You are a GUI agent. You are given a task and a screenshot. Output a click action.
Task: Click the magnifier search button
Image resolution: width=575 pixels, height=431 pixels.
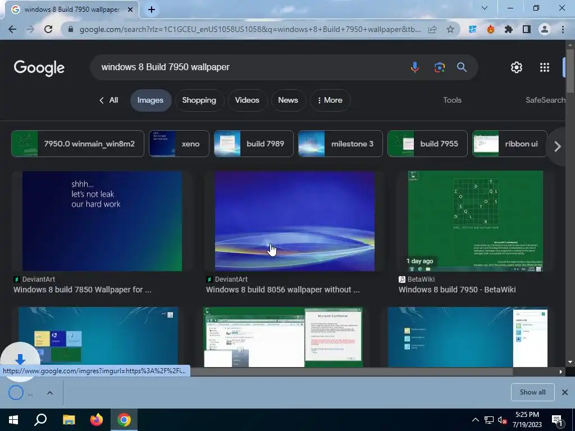pyautogui.click(x=462, y=67)
